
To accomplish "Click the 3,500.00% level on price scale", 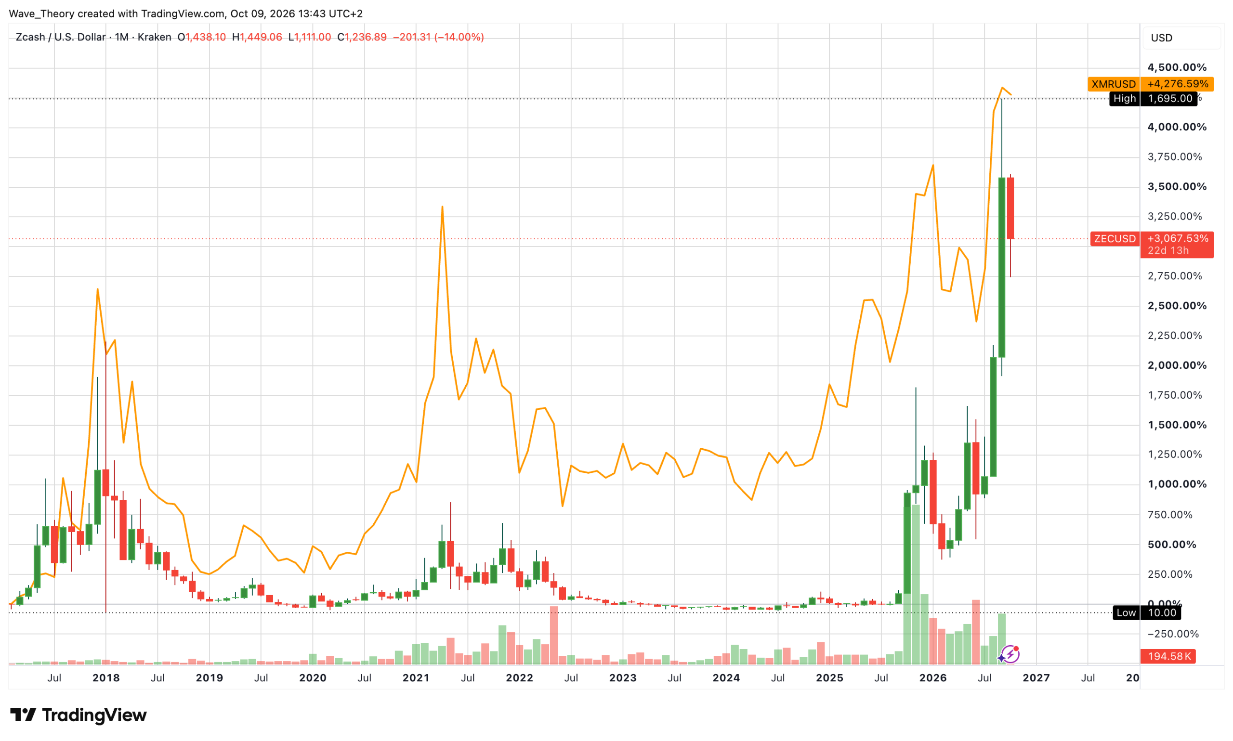I will tap(1177, 187).
